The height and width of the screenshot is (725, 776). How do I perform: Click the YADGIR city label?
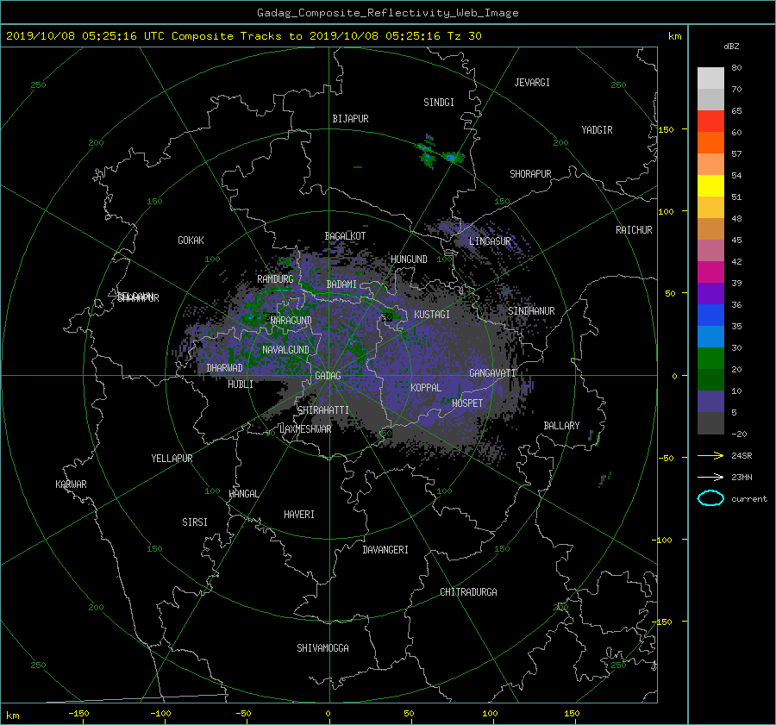click(x=597, y=130)
